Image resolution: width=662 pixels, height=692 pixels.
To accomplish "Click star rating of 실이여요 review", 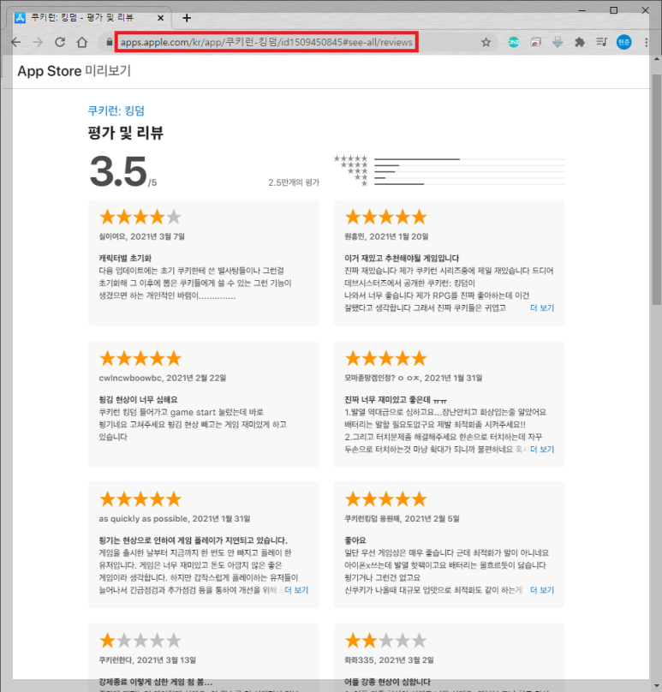I will point(140,218).
